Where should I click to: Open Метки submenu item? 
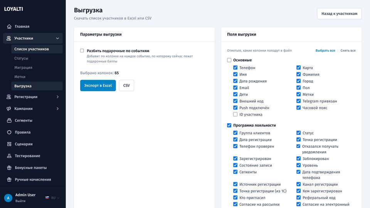(37, 77)
